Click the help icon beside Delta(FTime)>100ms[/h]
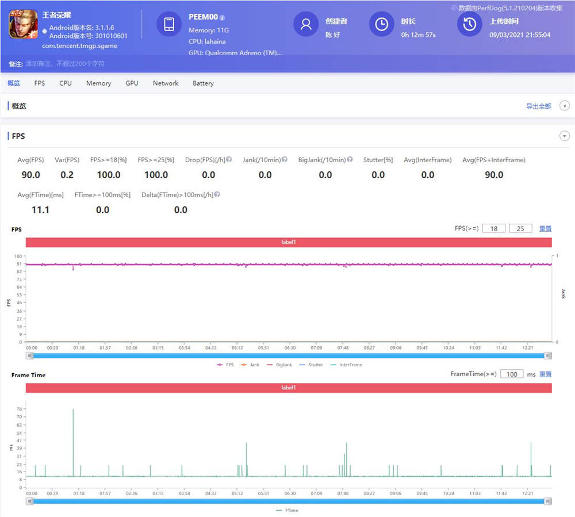The width and height of the screenshot is (575, 517). tap(217, 194)
